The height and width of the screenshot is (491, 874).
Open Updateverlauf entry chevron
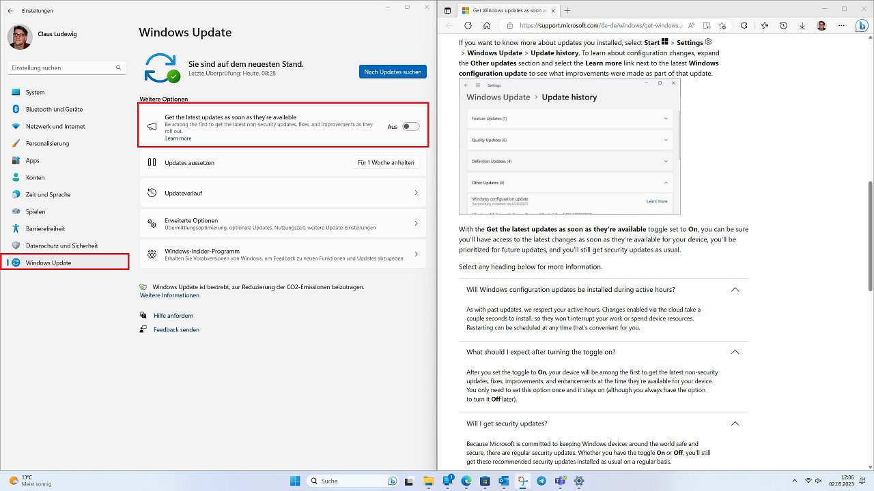(x=416, y=193)
